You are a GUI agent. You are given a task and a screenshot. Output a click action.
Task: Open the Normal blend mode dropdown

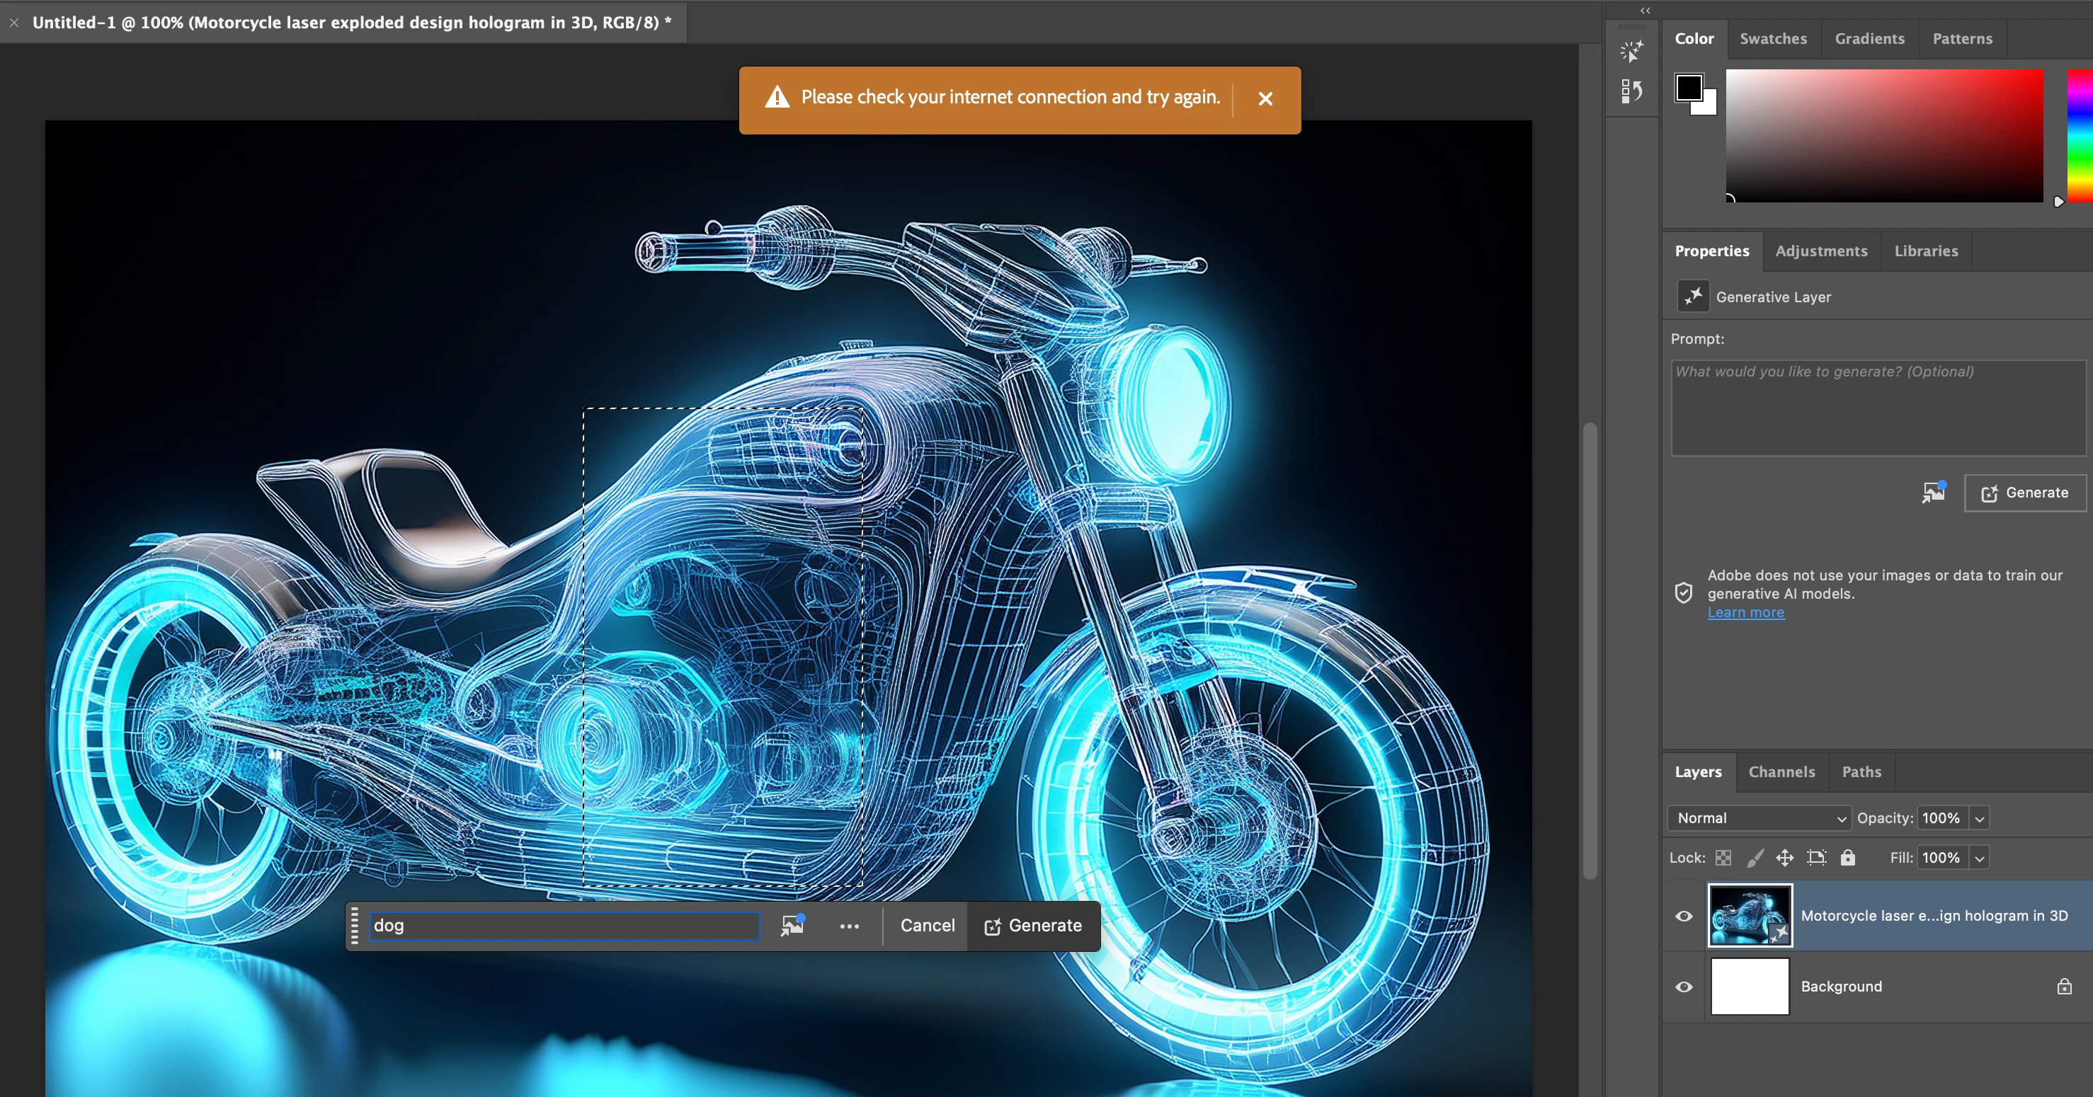click(1759, 817)
